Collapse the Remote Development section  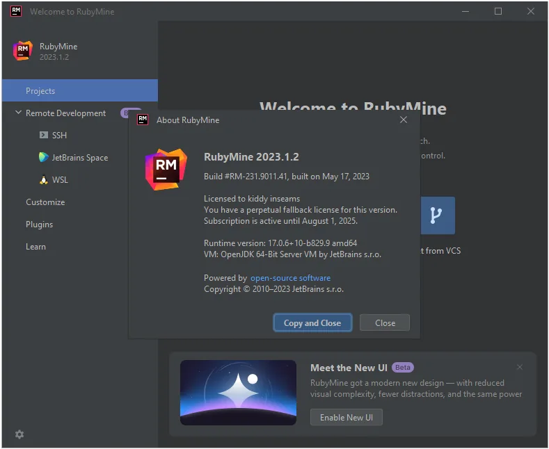coord(18,113)
